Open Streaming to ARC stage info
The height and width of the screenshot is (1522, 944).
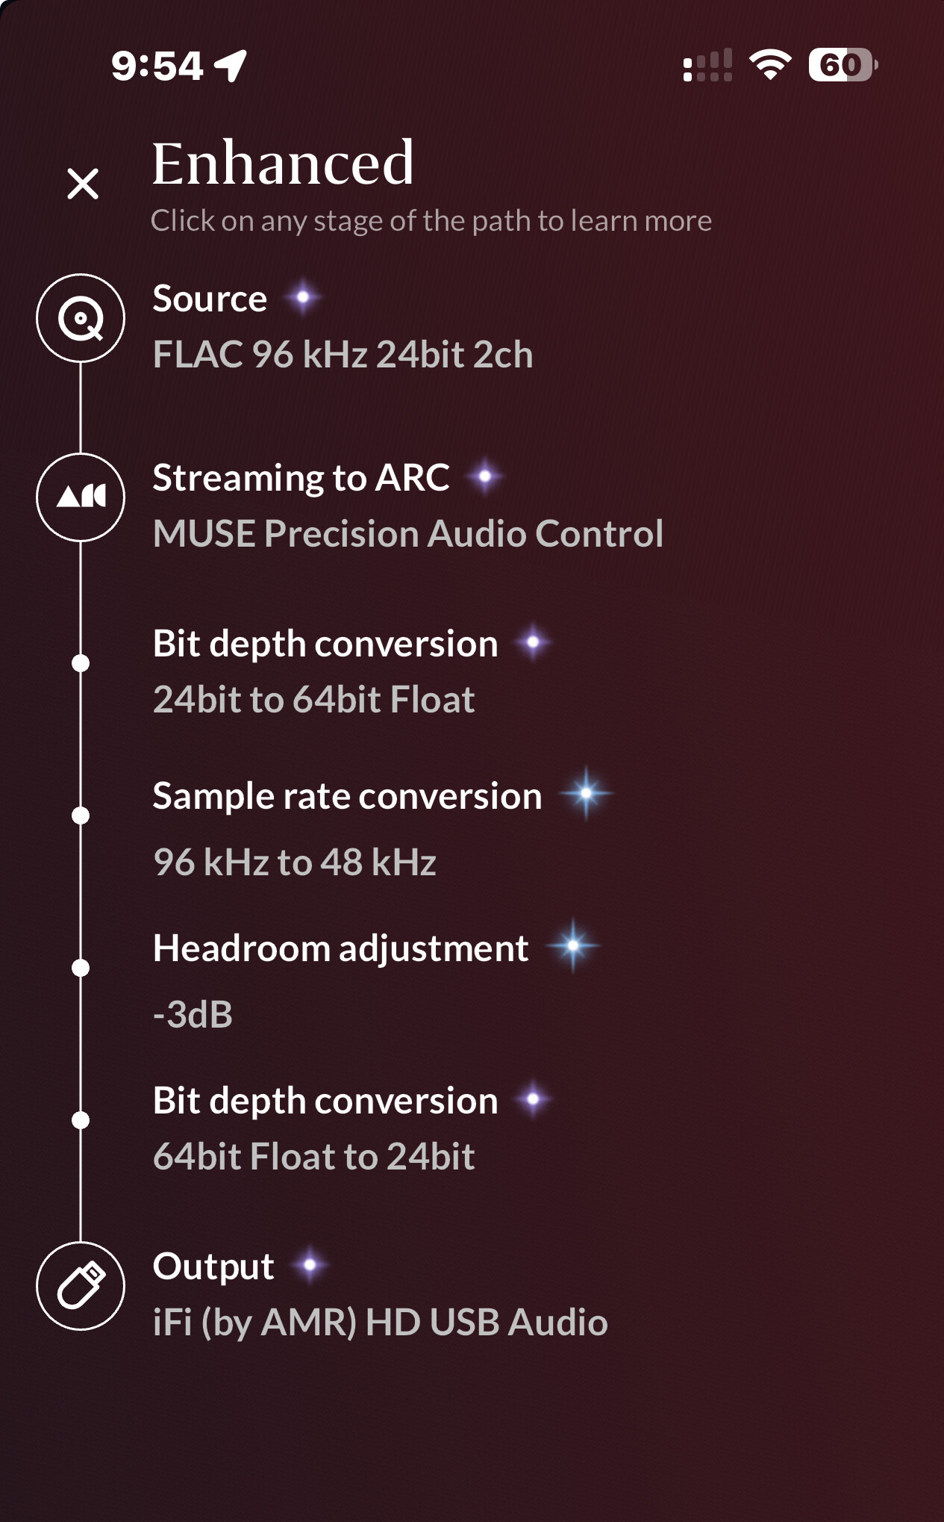click(x=408, y=505)
